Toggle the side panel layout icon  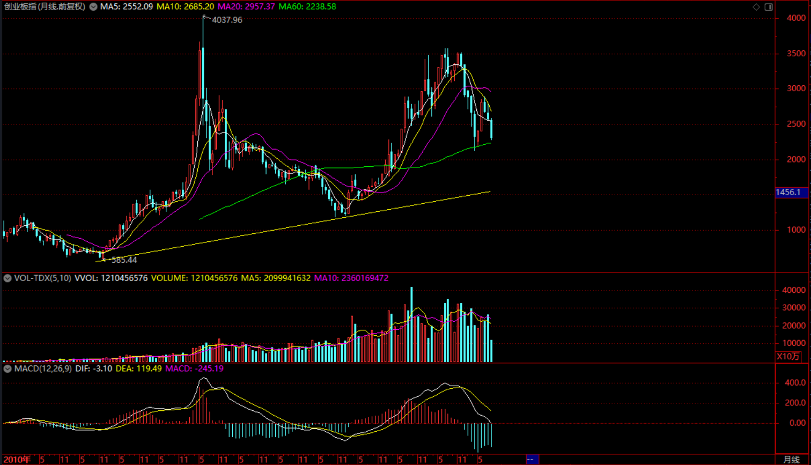[769, 7]
